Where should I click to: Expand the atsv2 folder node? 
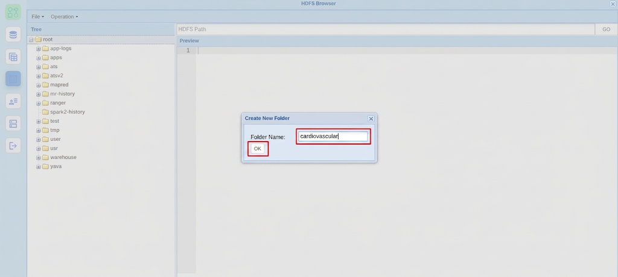tap(38, 76)
